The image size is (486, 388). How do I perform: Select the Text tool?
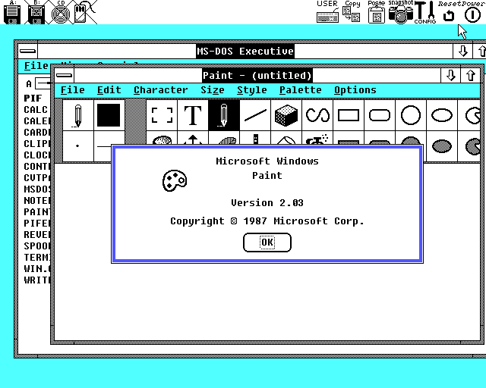193,115
